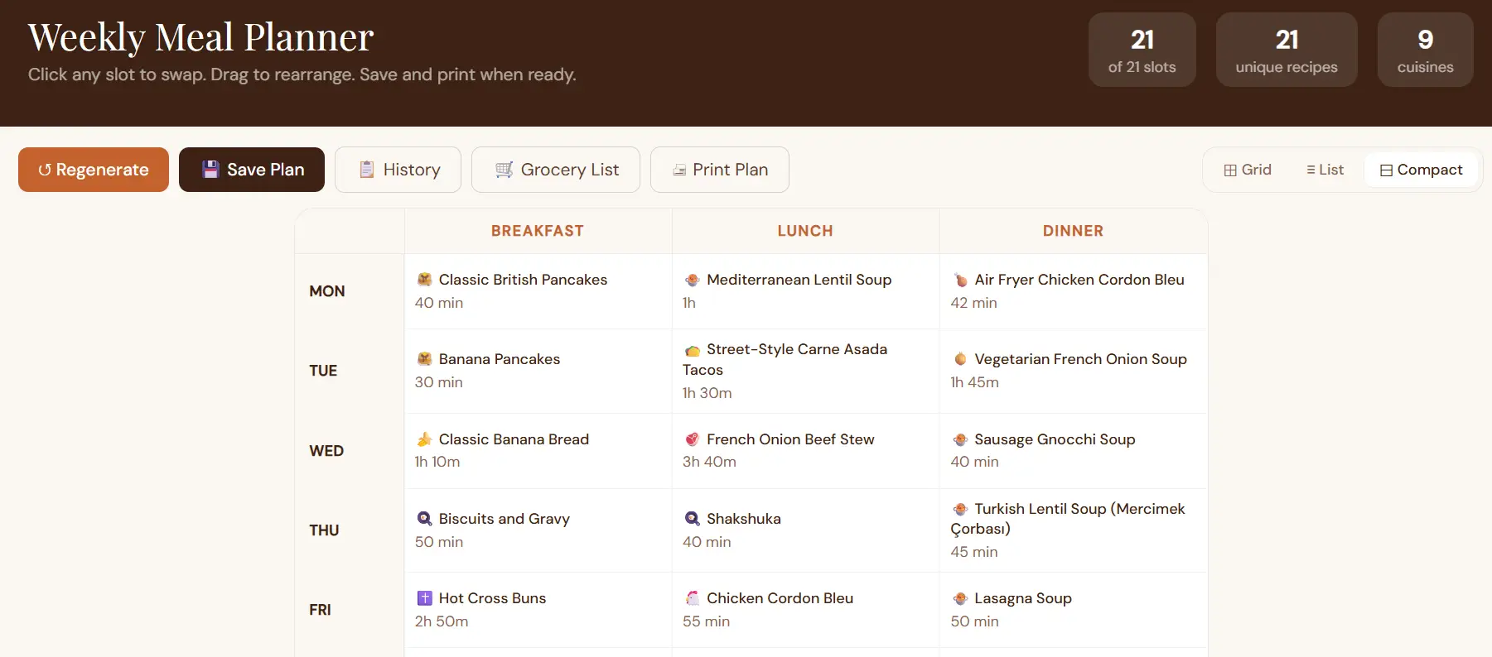1492x657 pixels.
Task: Open the Classic British Pancakes slot
Action: (x=538, y=291)
